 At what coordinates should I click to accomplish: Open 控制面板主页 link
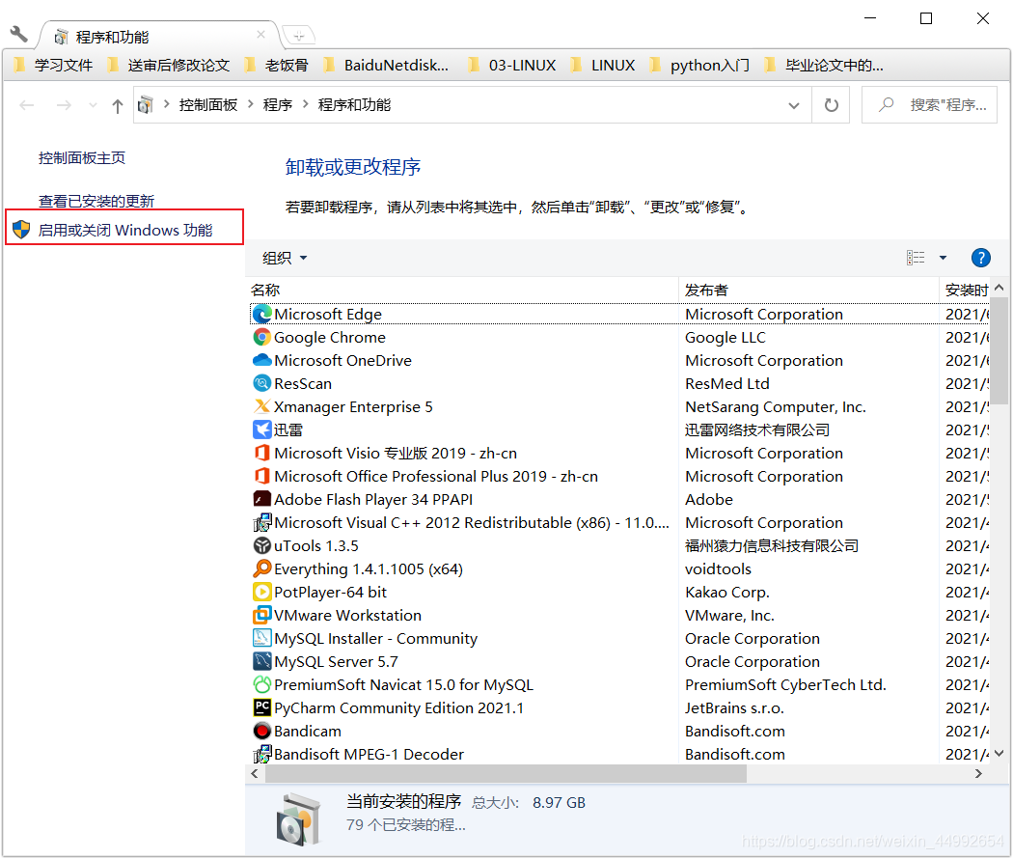point(82,157)
